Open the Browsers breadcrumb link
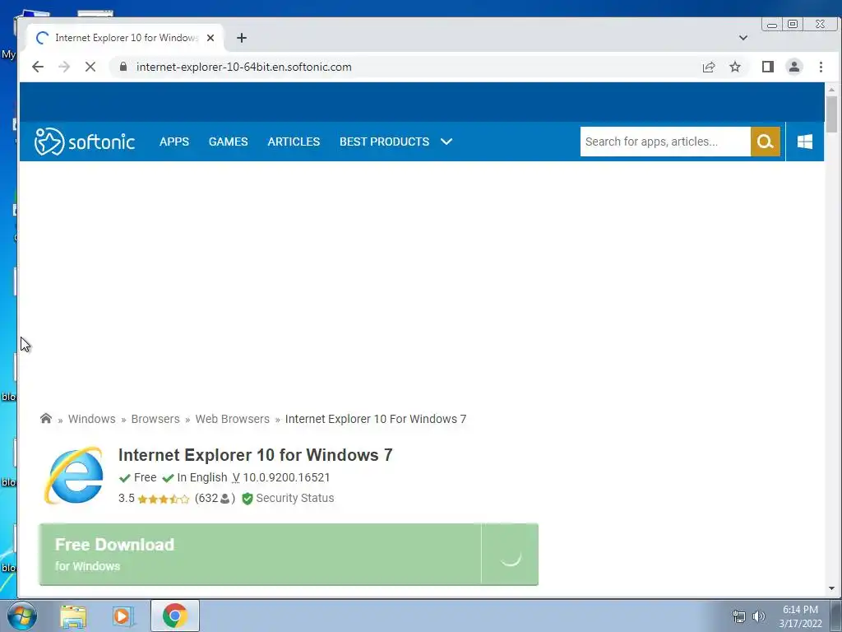The image size is (842, 632). (x=155, y=419)
